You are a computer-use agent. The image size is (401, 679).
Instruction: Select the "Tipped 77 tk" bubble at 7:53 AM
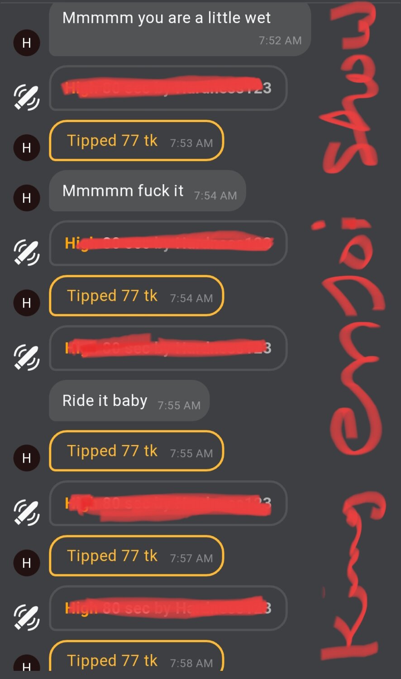tap(136, 141)
